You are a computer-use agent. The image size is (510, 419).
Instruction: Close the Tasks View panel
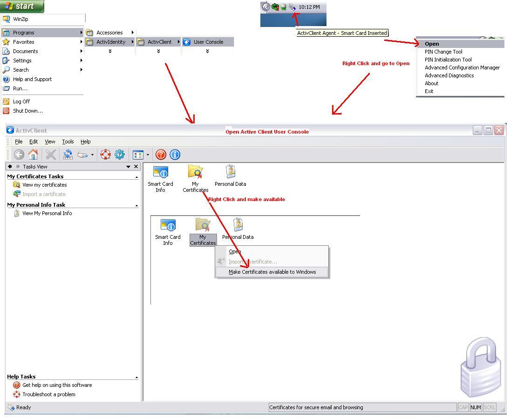[136, 167]
